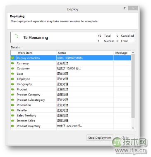Image resolution: width=151 pixels, height=157 pixels.
Task: Select the Employee work item
Action: [x=71, y=79]
